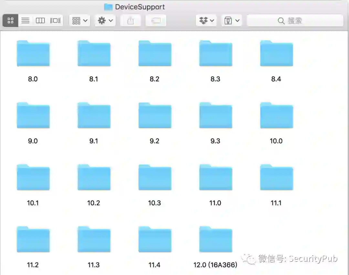Select the 8.4 folder icon
This screenshot has width=349, height=275.
click(x=276, y=53)
